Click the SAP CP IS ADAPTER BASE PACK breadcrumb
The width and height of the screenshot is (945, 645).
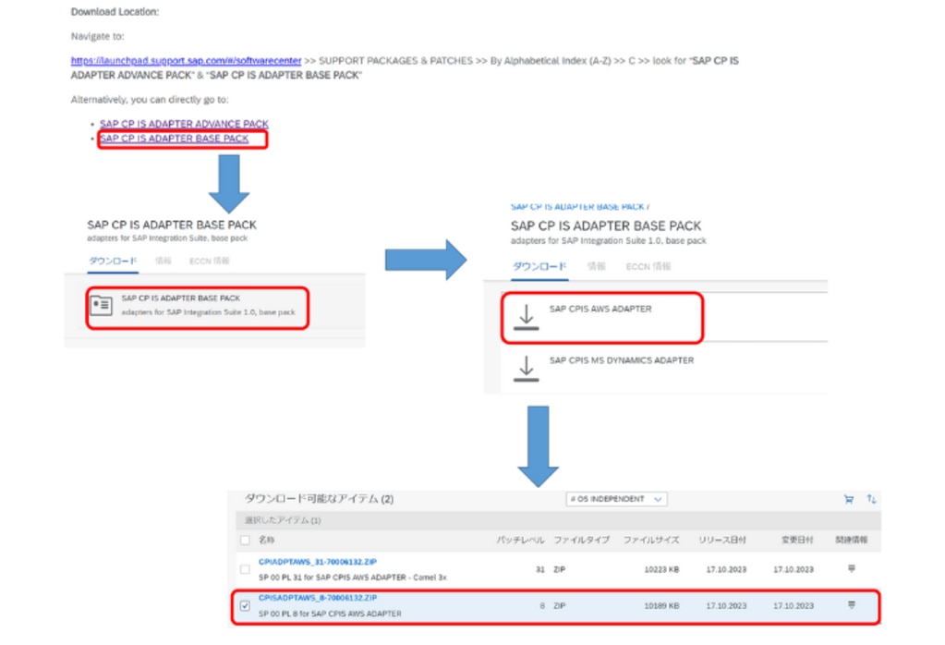click(x=578, y=207)
